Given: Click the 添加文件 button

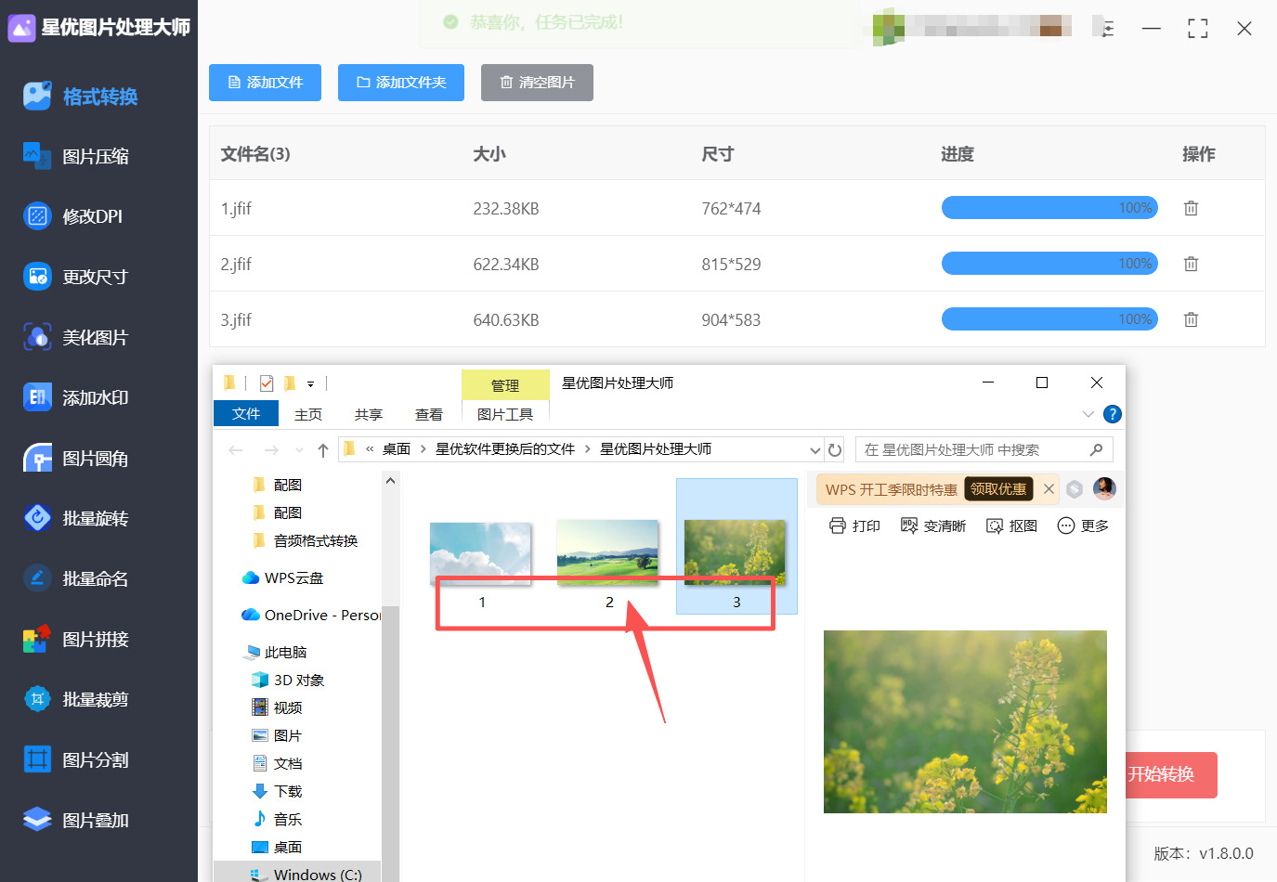Looking at the screenshot, I should pos(266,83).
